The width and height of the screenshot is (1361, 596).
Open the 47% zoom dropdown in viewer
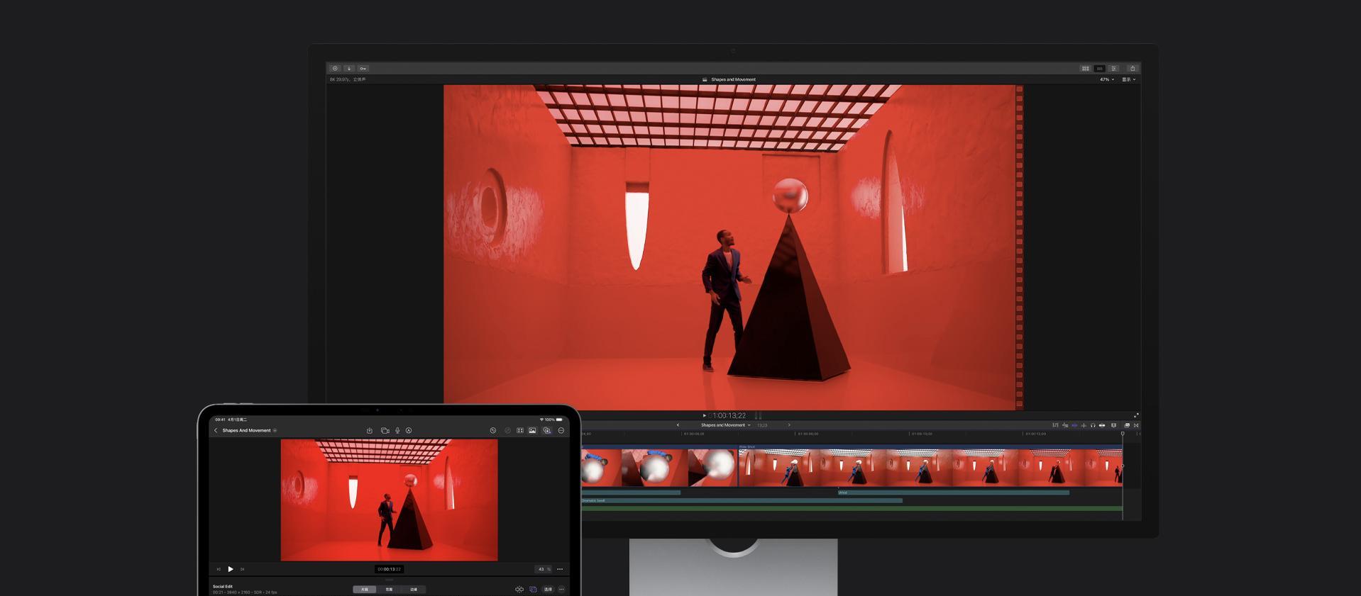(1107, 79)
